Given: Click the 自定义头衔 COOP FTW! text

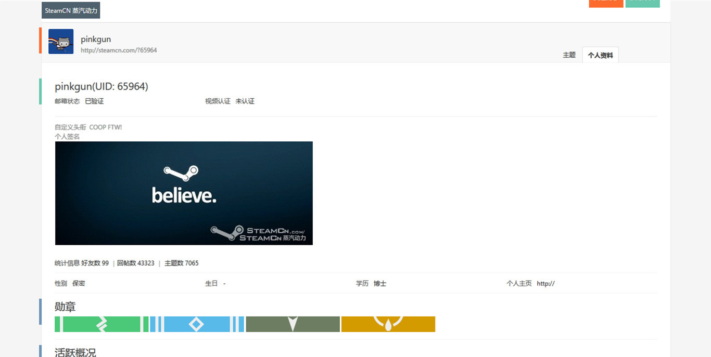Looking at the screenshot, I should pyautogui.click(x=88, y=127).
